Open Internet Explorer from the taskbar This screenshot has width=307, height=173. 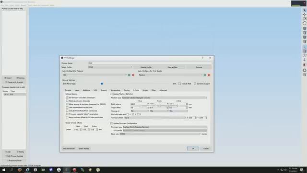point(27,170)
